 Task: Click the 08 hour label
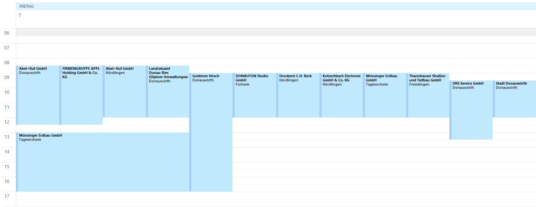tap(7, 63)
